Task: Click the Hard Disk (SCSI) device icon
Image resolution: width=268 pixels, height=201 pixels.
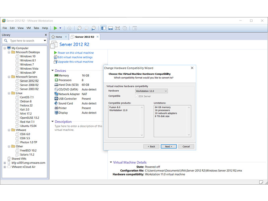Action: point(56,85)
